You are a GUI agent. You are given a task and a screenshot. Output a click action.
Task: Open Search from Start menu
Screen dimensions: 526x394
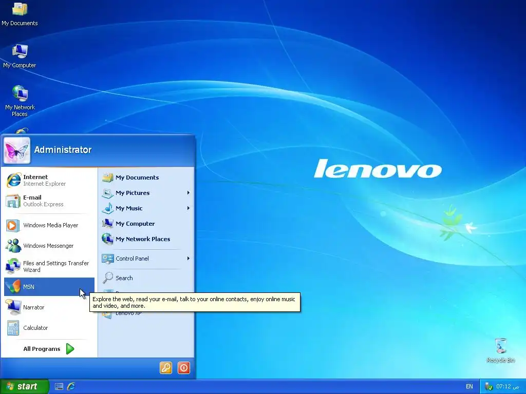[x=146, y=278]
